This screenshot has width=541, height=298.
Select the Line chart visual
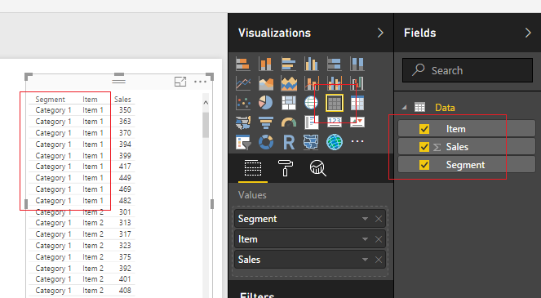[x=243, y=83]
